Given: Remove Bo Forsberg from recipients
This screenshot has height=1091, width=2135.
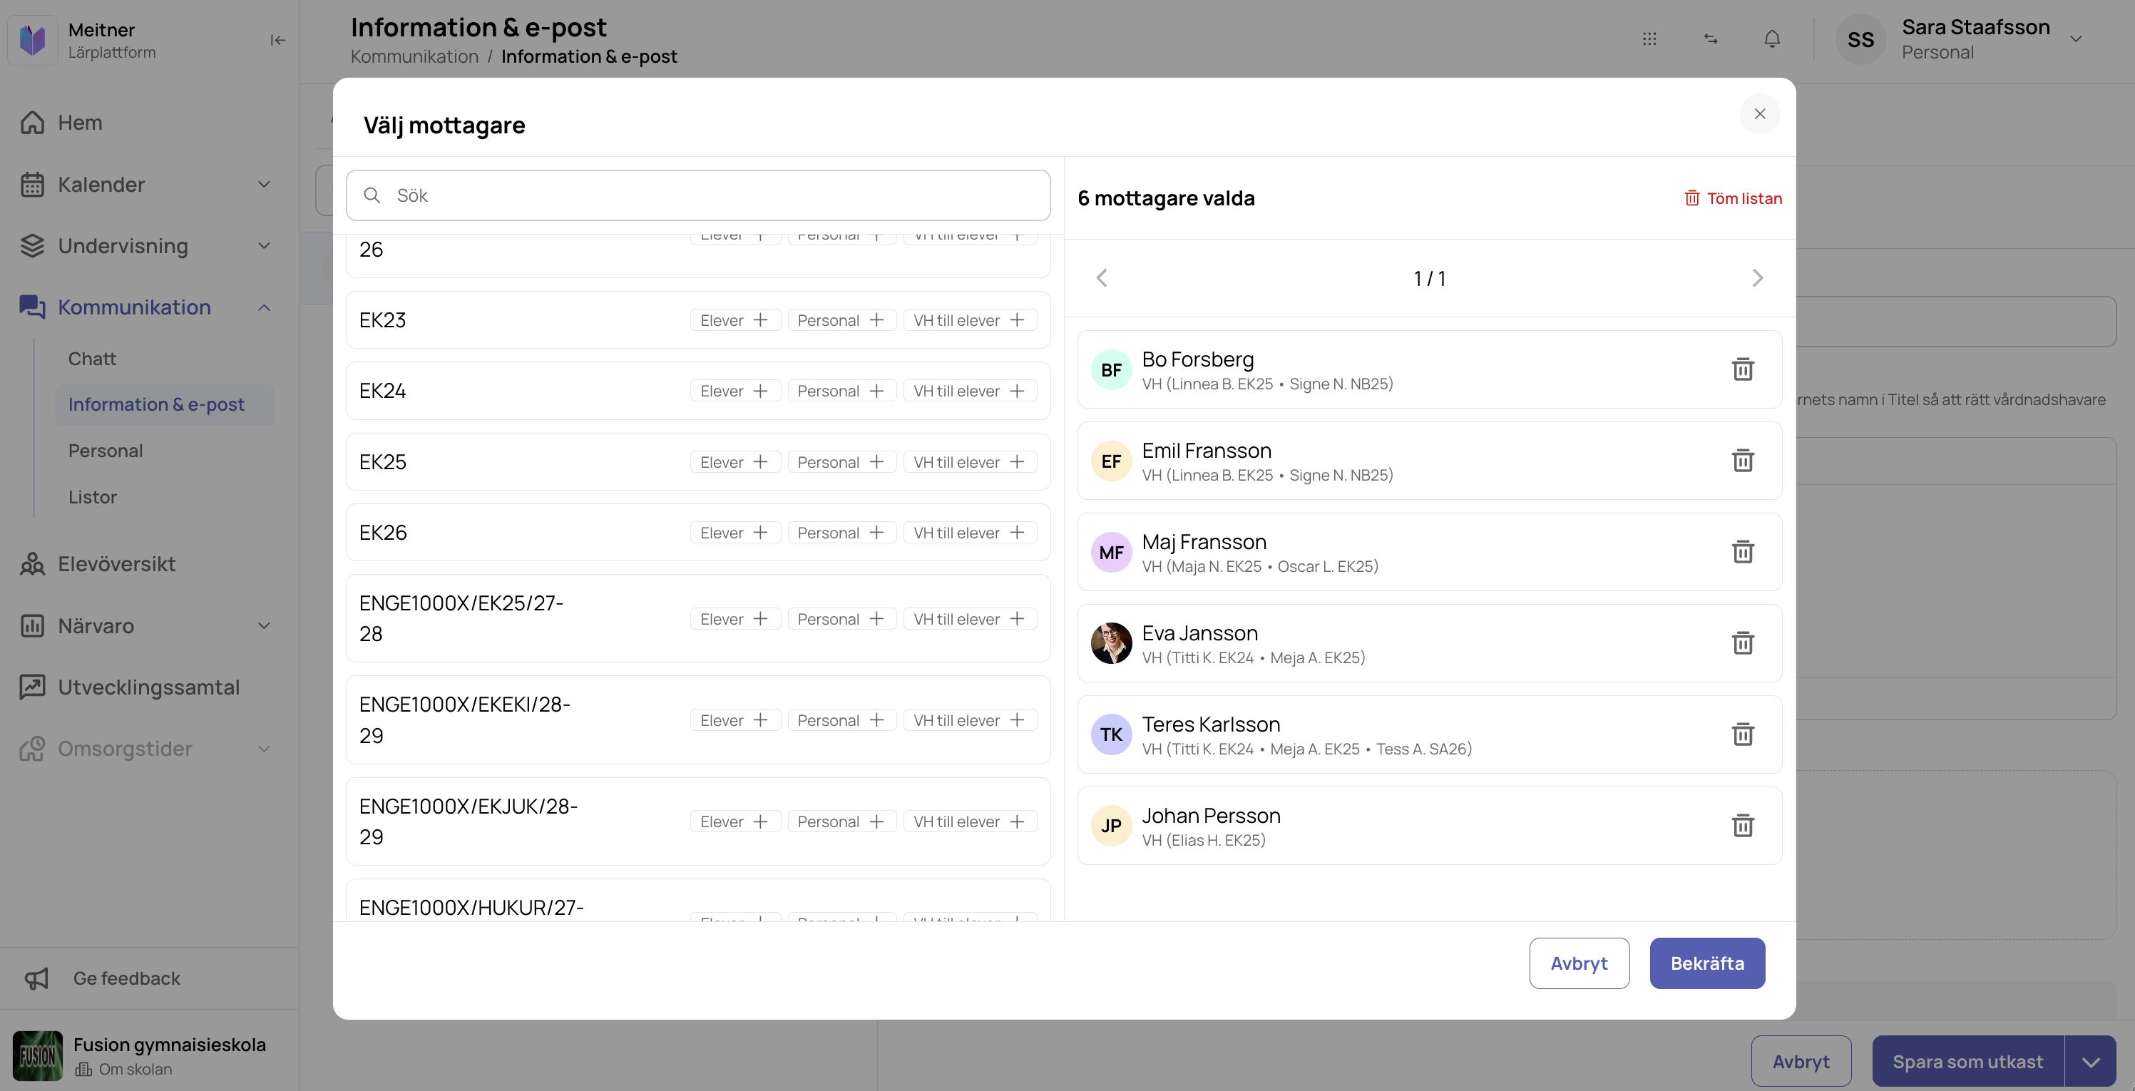Looking at the screenshot, I should coord(1742,369).
